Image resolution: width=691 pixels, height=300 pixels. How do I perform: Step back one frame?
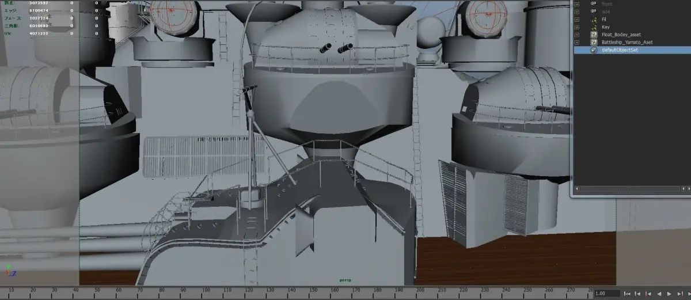[637, 294]
